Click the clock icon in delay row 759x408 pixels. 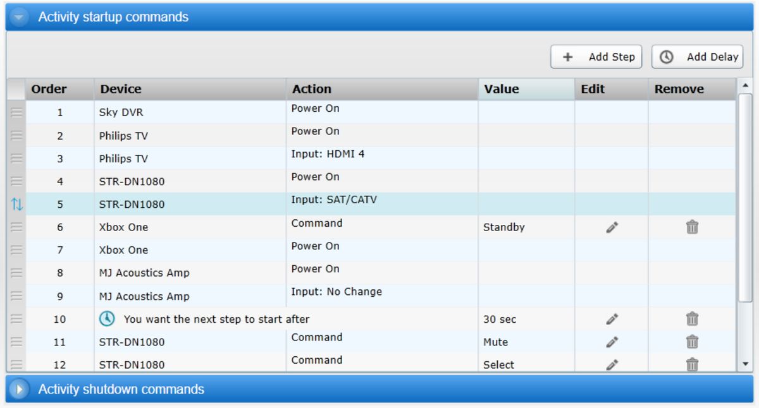(x=107, y=320)
